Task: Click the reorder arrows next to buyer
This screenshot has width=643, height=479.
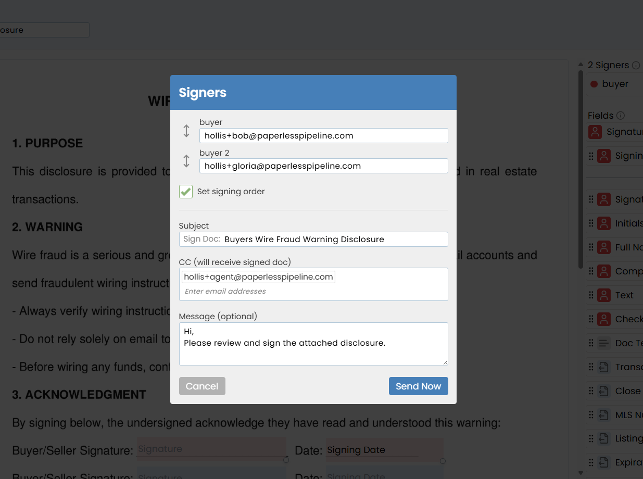Action: coord(186,131)
